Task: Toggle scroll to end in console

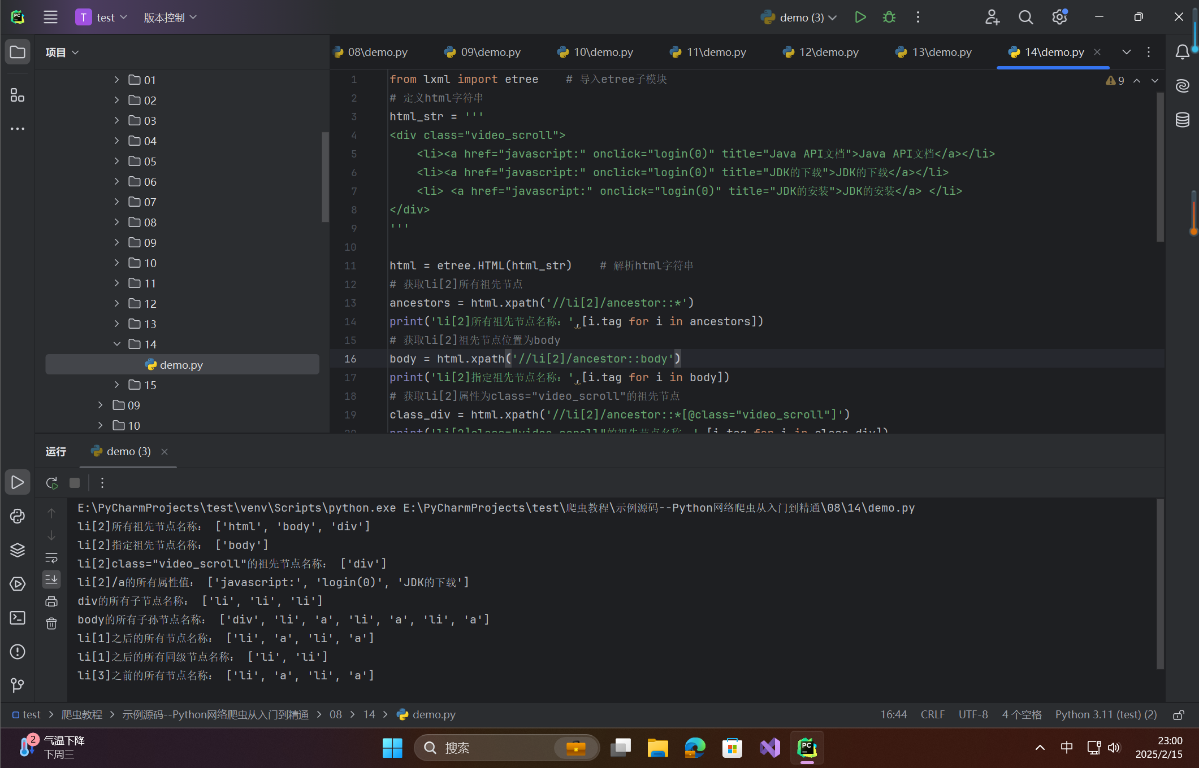Action: (51, 579)
